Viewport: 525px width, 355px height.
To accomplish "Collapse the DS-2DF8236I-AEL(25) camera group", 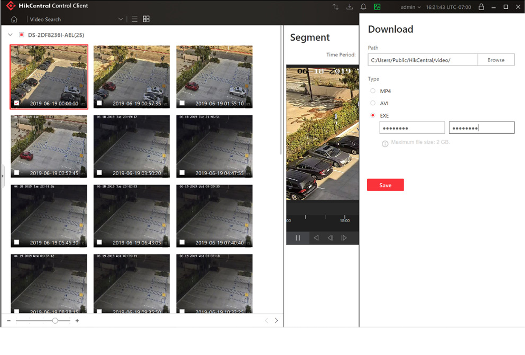I will pos(10,35).
